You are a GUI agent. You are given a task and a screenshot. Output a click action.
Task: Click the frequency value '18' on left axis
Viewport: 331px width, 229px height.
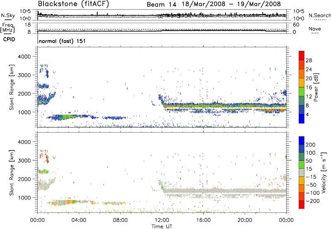(x=28, y=25)
